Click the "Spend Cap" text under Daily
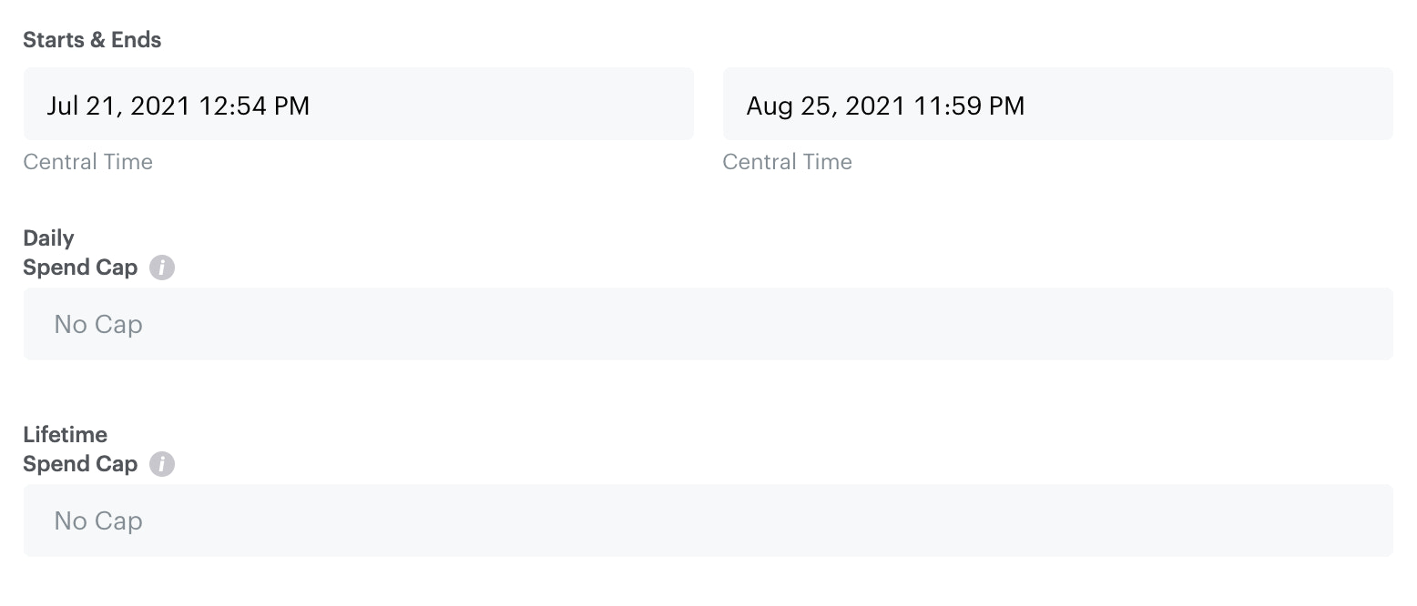 (80, 268)
